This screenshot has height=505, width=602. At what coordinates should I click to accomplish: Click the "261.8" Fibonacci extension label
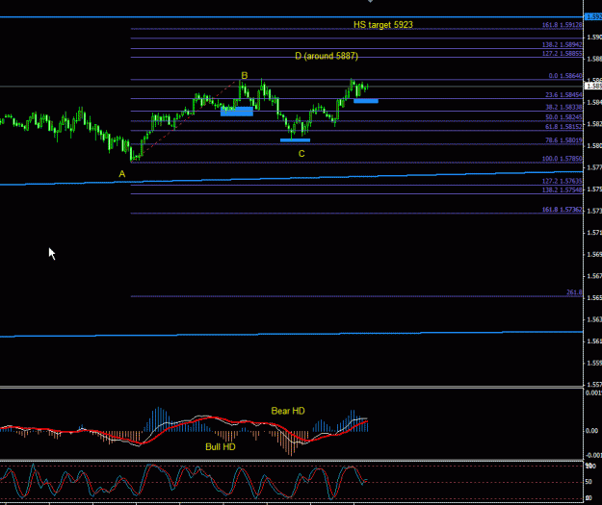(574, 292)
